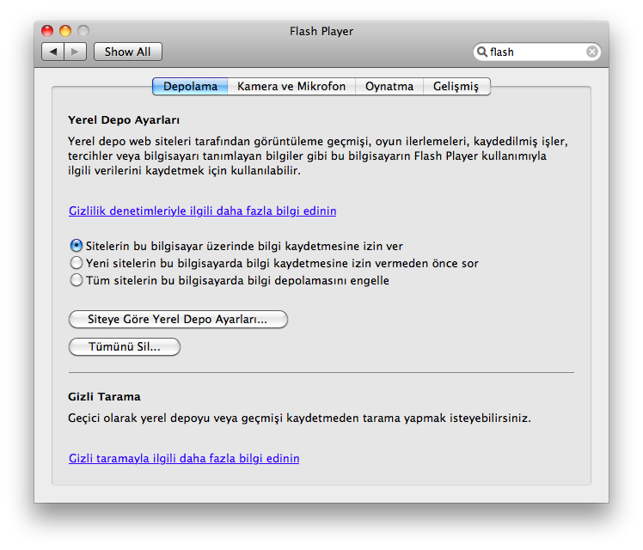Click the forward navigation arrow
The height and width of the screenshot is (550, 643).
pyautogui.click(x=76, y=52)
